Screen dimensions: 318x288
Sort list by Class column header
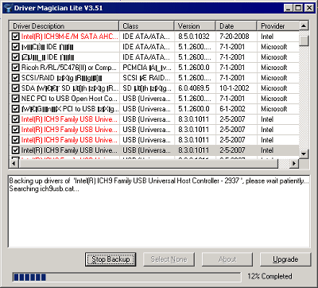click(146, 26)
